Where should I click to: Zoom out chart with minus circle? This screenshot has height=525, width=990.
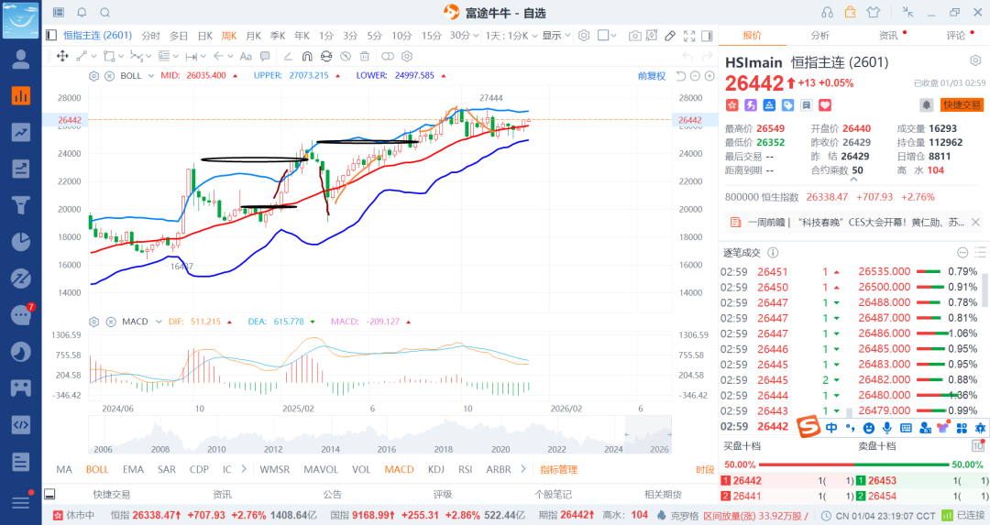695,76
